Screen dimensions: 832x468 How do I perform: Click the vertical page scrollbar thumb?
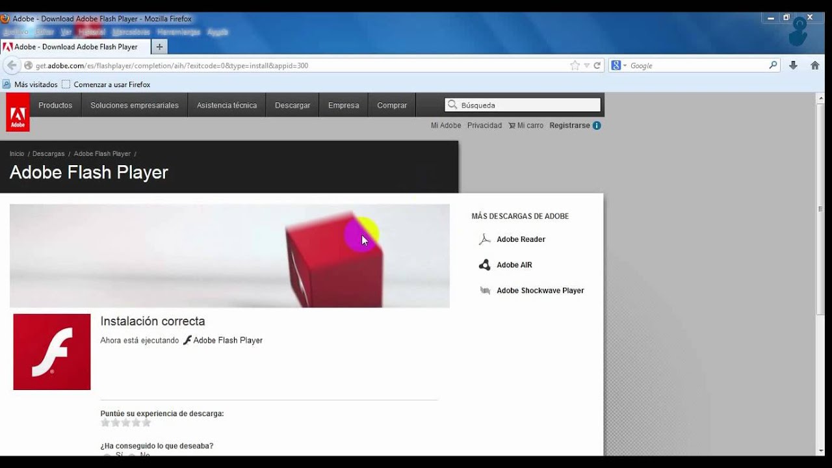[x=820, y=208]
